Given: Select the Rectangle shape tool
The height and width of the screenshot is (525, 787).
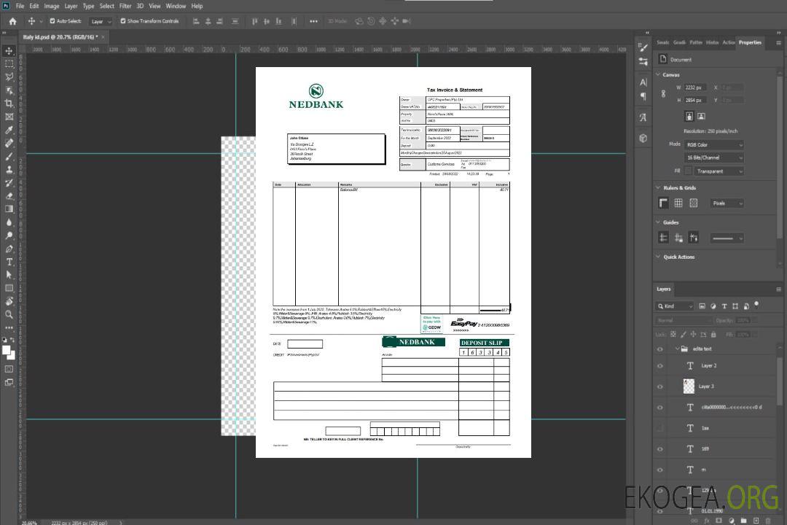Looking at the screenshot, I should tap(9, 288).
